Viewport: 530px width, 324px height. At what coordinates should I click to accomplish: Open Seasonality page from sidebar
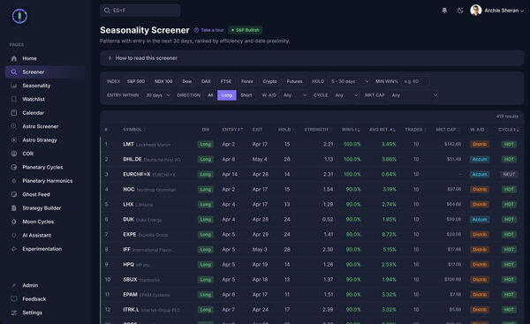tap(46, 86)
